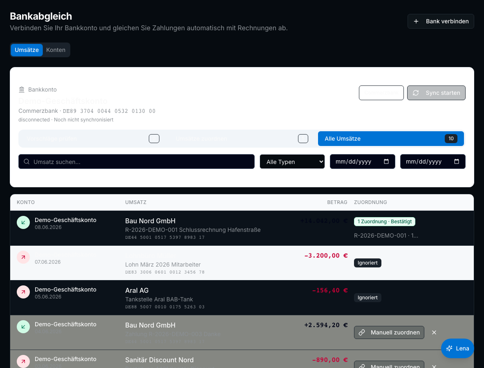
Task: Click Bau Nord GmbH in Schlussrechnung row
Action: (150, 221)
